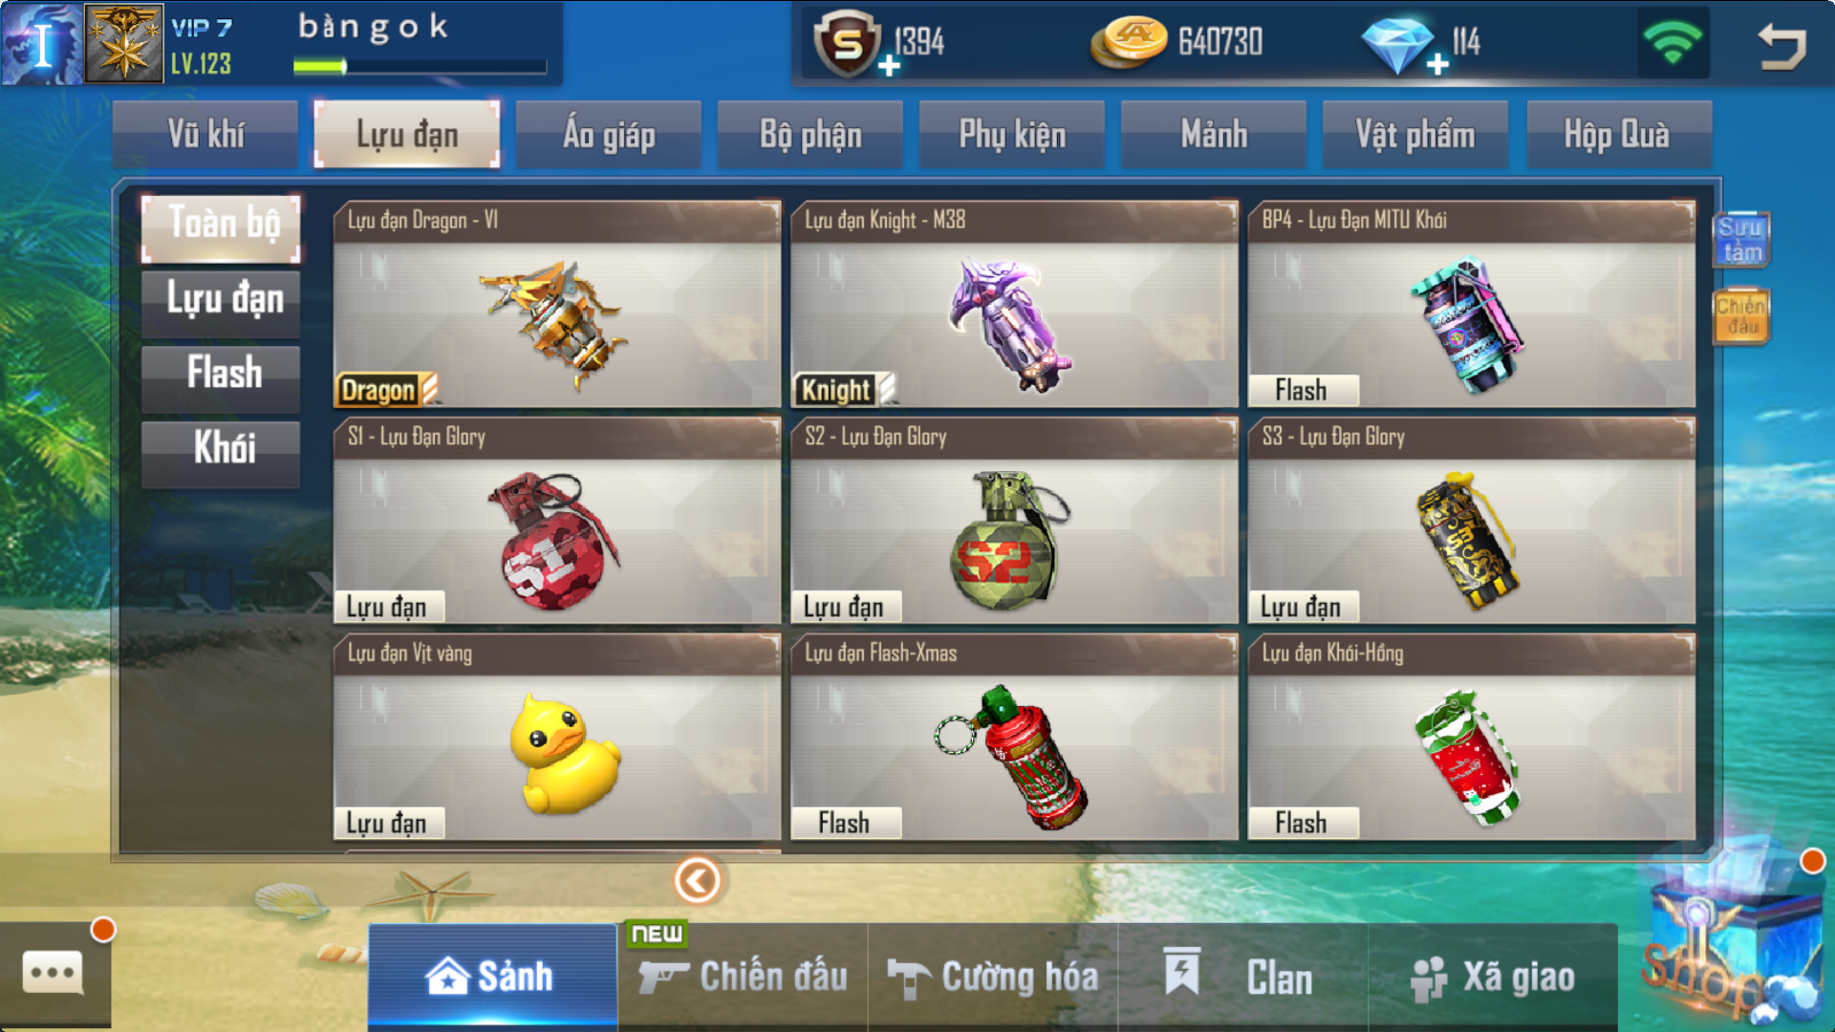The width and height of the screenshot is (1835, 1032).
Task: Open the Hộp Quà tab
Action: [x=1619, y=135]
